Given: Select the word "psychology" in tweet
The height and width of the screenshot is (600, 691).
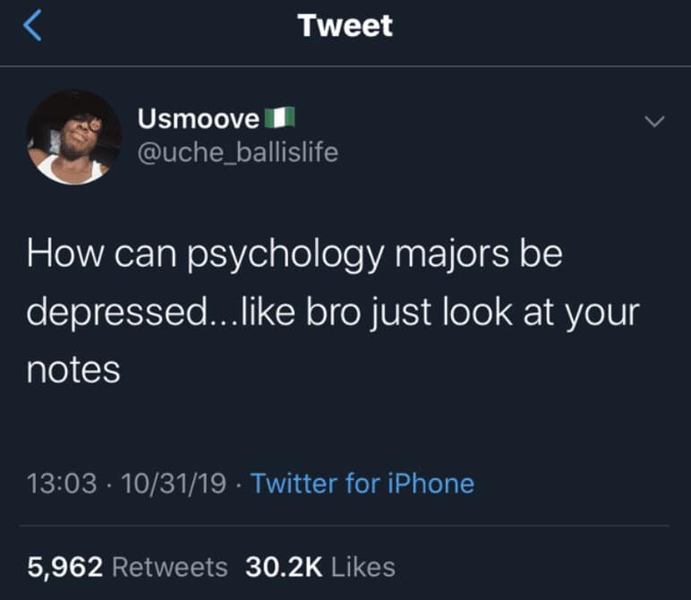Looking at the screenshot, I should [x=287, y=255].
